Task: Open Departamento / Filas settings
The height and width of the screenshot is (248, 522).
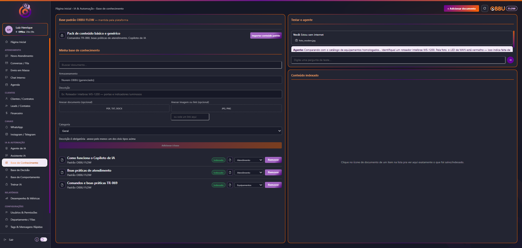Action: pos(23,220)
